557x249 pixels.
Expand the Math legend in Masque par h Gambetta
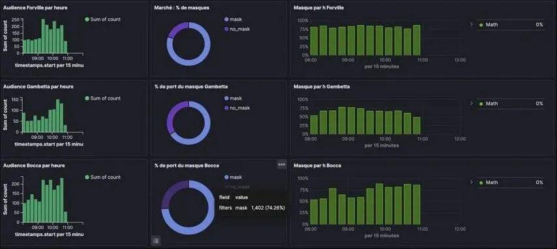(472, 104)
